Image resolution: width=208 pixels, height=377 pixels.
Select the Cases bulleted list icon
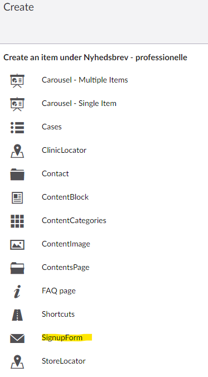[17, 127]
